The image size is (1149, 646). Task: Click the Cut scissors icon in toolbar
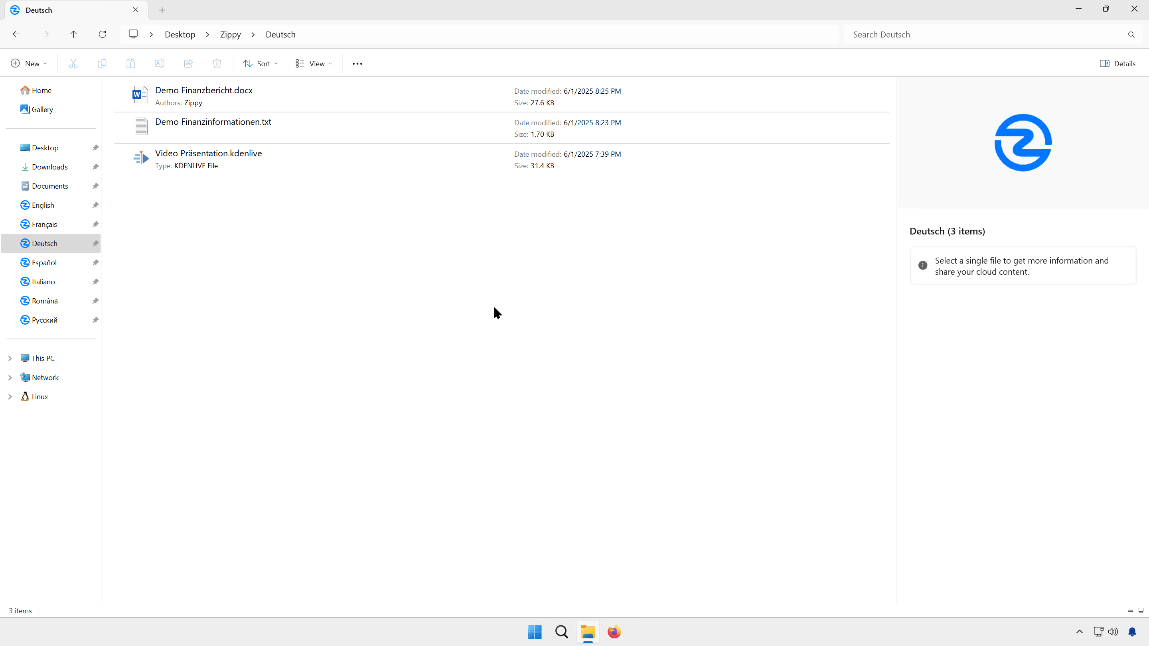[73, 63]
